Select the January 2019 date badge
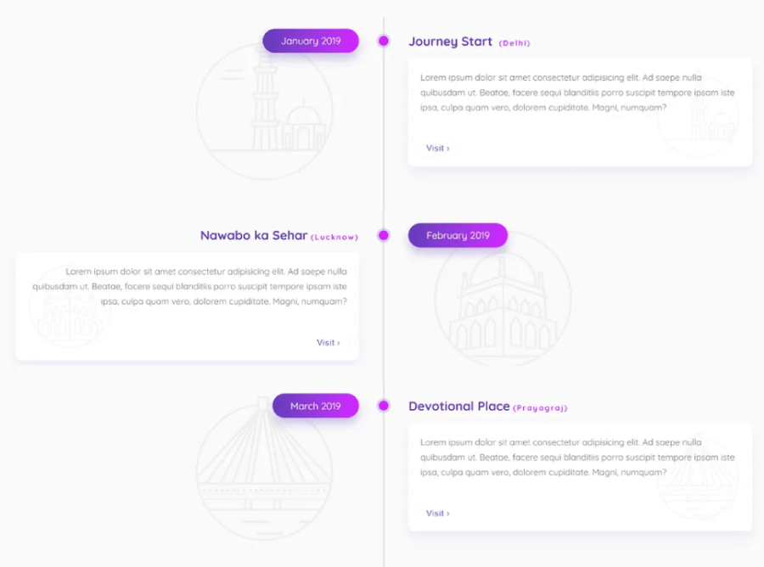This screenshot has height=567, width=764. click(x=311, y=41)
